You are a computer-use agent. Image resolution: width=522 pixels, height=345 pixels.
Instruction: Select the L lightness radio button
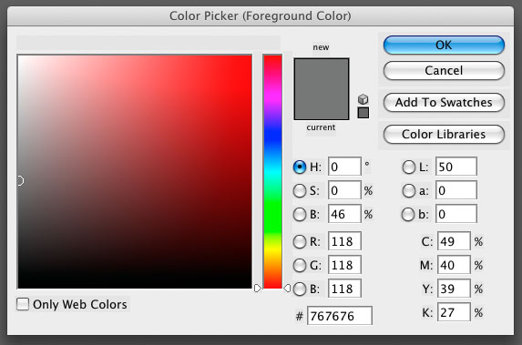pyautogui.click(x=408, y=167)
